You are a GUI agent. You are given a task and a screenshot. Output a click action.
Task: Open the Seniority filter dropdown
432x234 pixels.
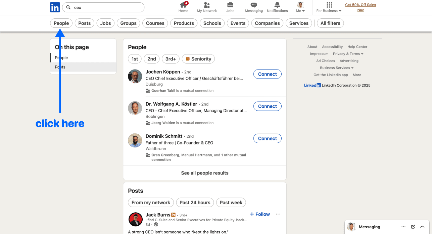pyautogui.click(x=198, y=59)
